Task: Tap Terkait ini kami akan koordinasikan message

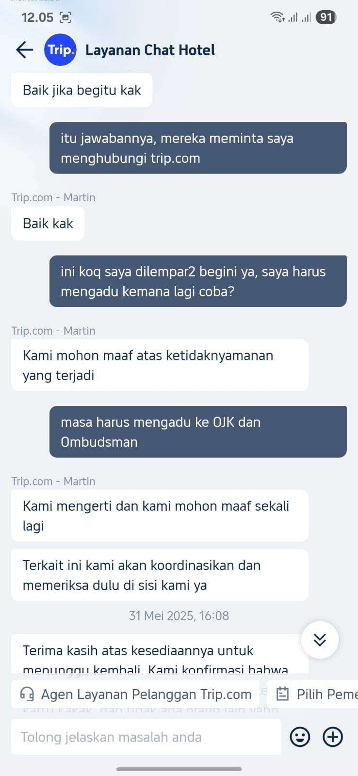Action: pyautogui.click(x=160, y=575)
